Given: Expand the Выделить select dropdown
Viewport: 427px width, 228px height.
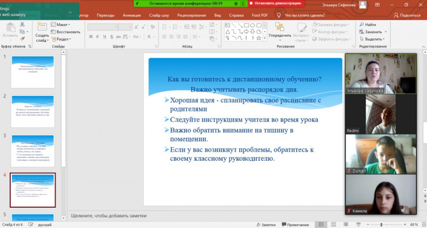Looking at the screenshot, I should pyautogui.click(x=373, y=39).
